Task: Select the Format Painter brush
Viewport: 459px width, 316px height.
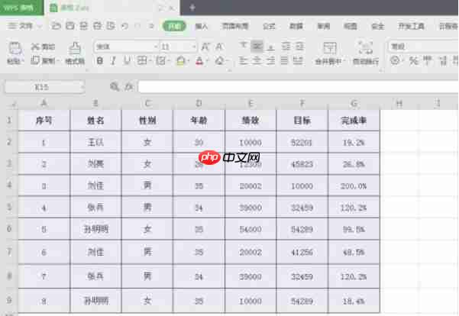Action: pos(75,48)
